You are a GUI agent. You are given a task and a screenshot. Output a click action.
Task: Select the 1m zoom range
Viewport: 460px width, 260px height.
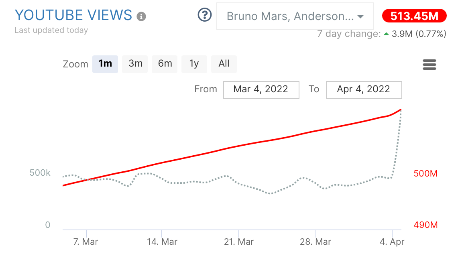[x=105, y=64]
